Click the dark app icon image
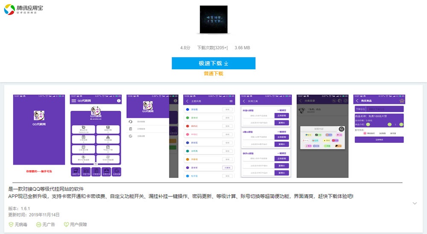The image size is (427, 234). [213, 19]
